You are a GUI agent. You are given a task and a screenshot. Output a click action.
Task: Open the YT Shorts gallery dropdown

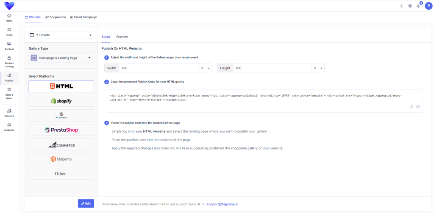tap(61, 35)
